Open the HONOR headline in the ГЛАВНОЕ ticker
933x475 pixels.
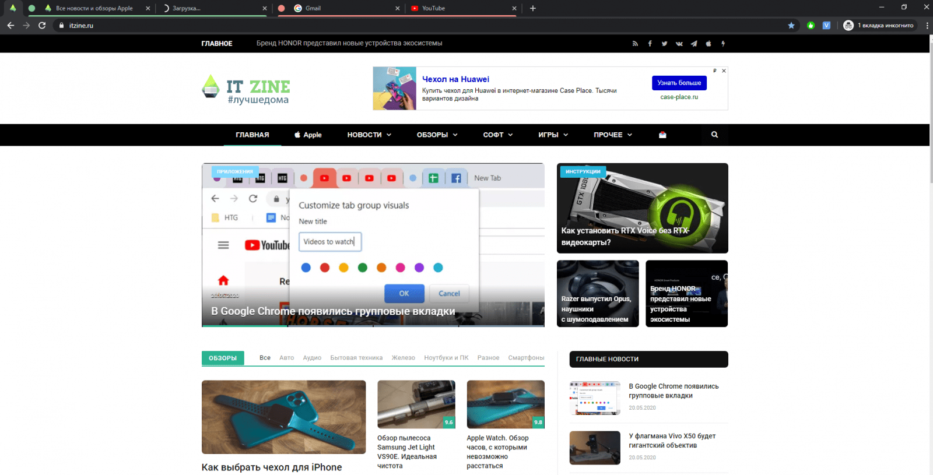pos(349,43)
